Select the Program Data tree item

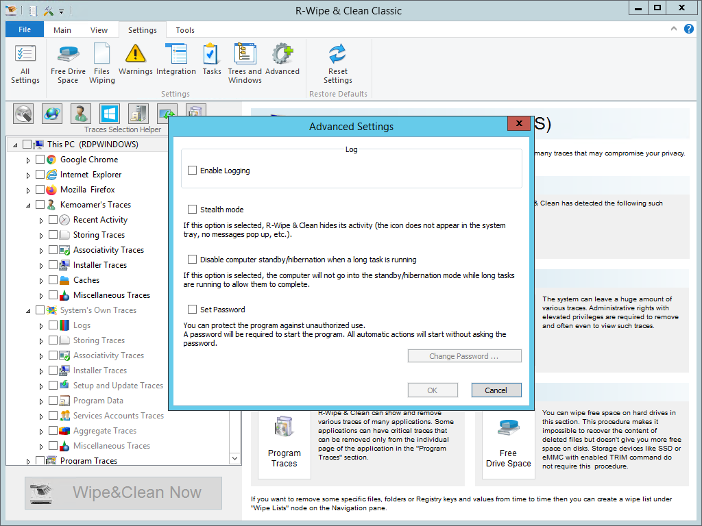coord(98,401)
